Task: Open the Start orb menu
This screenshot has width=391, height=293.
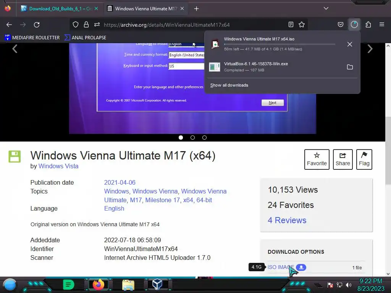Action: click(10, 285)
